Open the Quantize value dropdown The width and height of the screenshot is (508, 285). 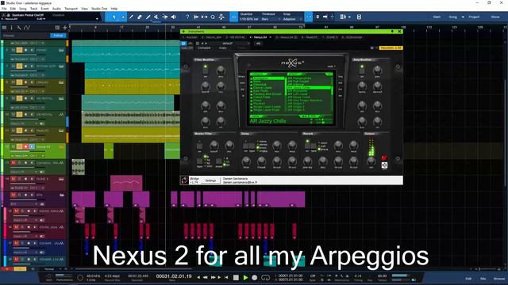click(250, 19)
